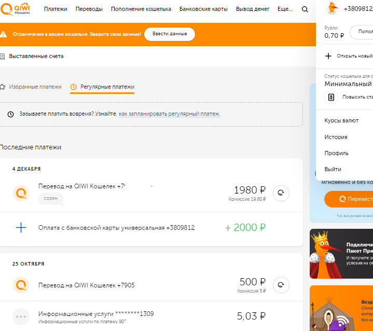Click the star icon of Избранные платежи
The width and height of the screenshot is (373, 331).
(3, 87)
